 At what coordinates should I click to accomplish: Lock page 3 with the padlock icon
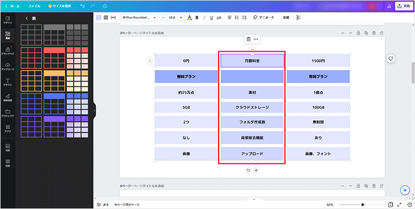358,33
